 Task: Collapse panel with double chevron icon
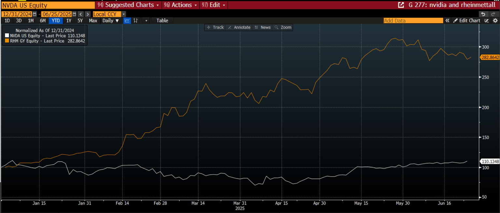[x=448, y=21]
